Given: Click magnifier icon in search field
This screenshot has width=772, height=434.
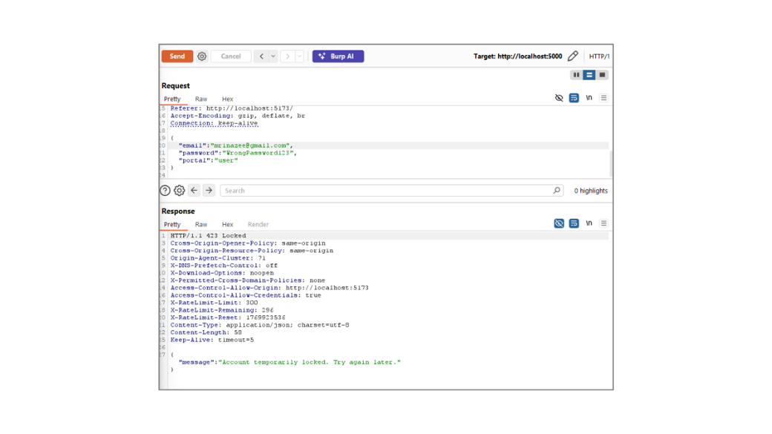Looking at the screenshot, I should click(557, 190).
